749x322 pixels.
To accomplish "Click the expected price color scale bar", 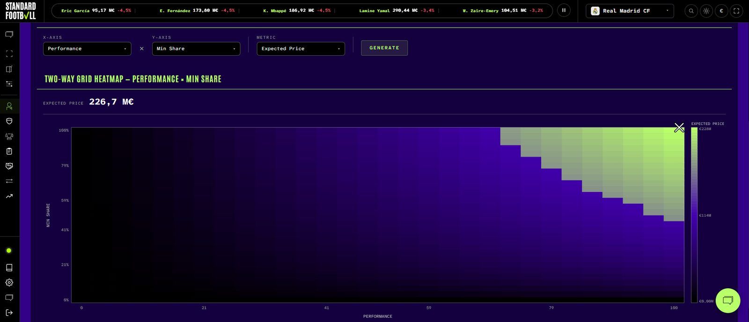I will point(694,215).
